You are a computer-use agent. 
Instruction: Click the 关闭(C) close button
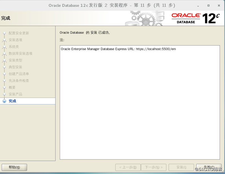point(209,167)
